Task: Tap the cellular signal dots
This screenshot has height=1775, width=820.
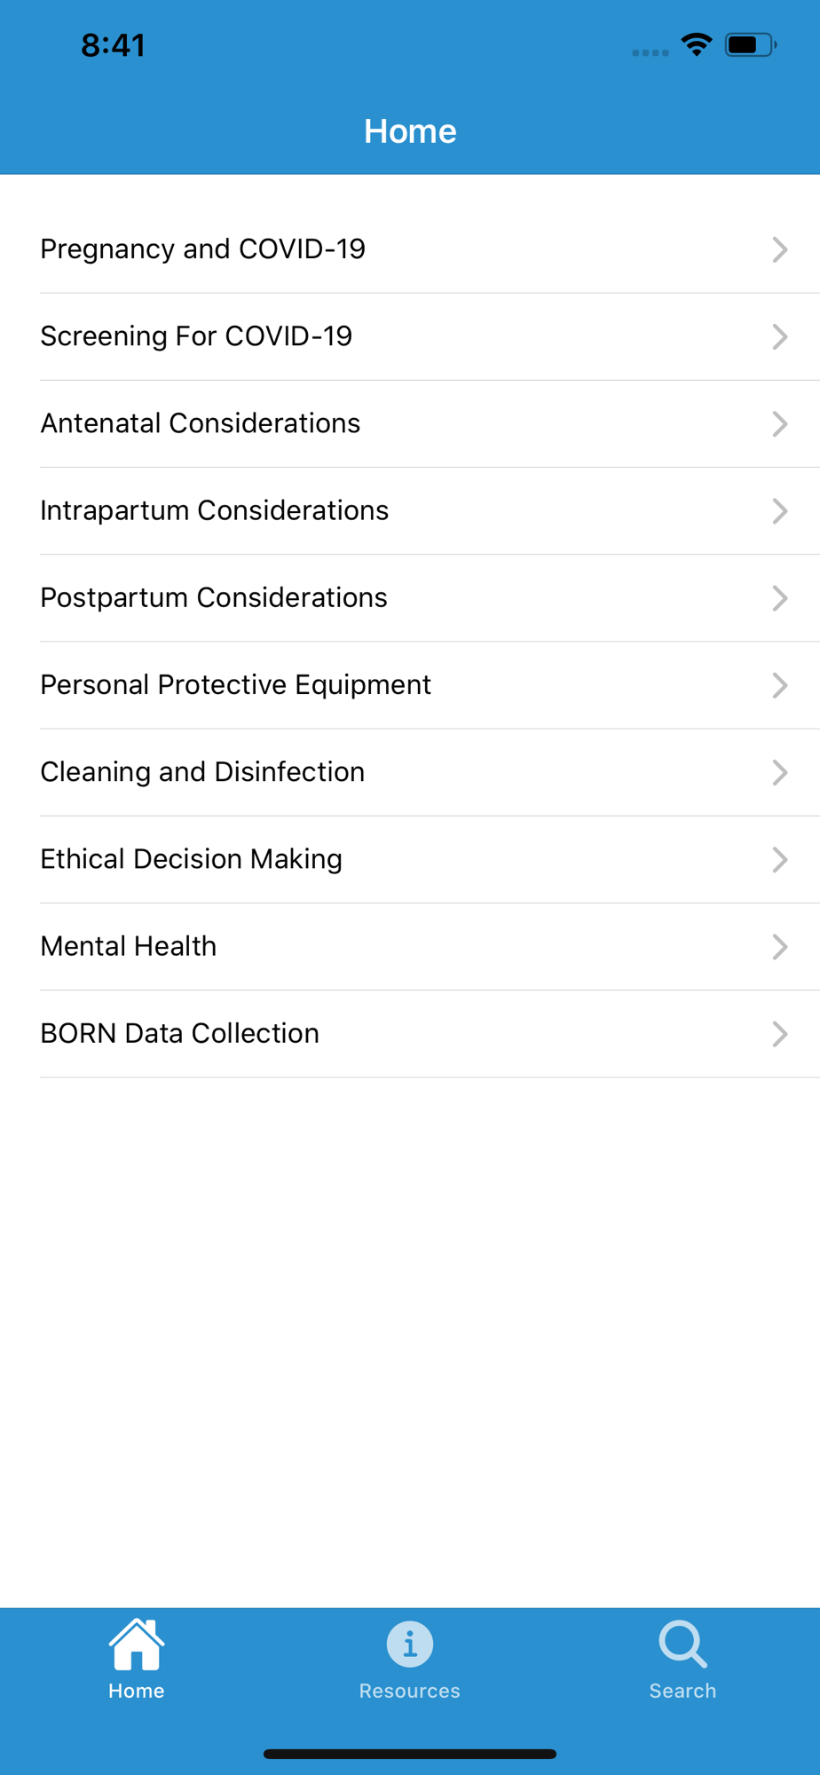Action: point(650,52)
